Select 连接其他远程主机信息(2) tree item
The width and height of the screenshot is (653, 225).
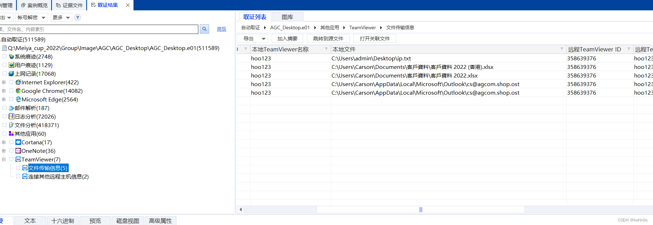click(58, 176)
